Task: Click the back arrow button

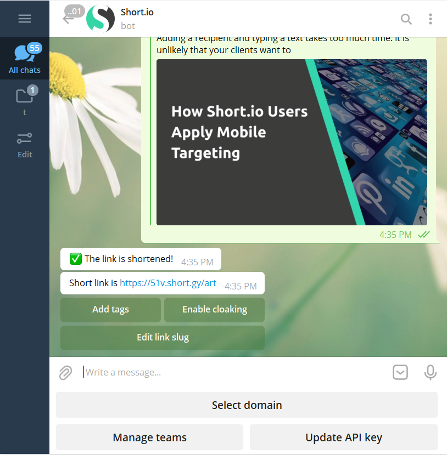Action: 68,19
